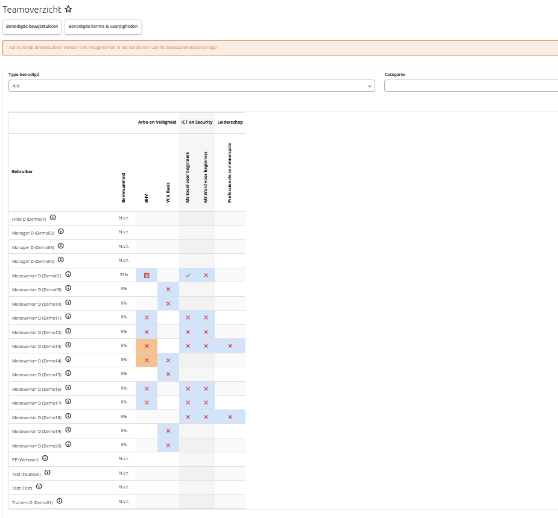Switch to Benodigde bewijsstukken tab
The width and height of the screenshot is (558, 518).
point(32,27)
